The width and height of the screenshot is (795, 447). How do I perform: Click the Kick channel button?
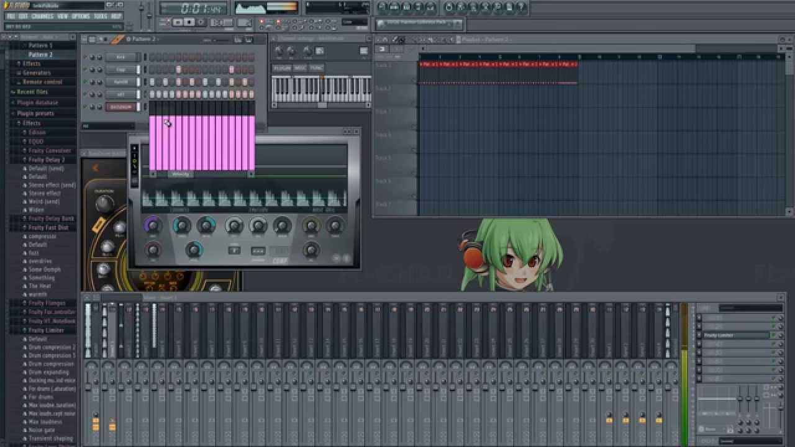coord(121,57)
